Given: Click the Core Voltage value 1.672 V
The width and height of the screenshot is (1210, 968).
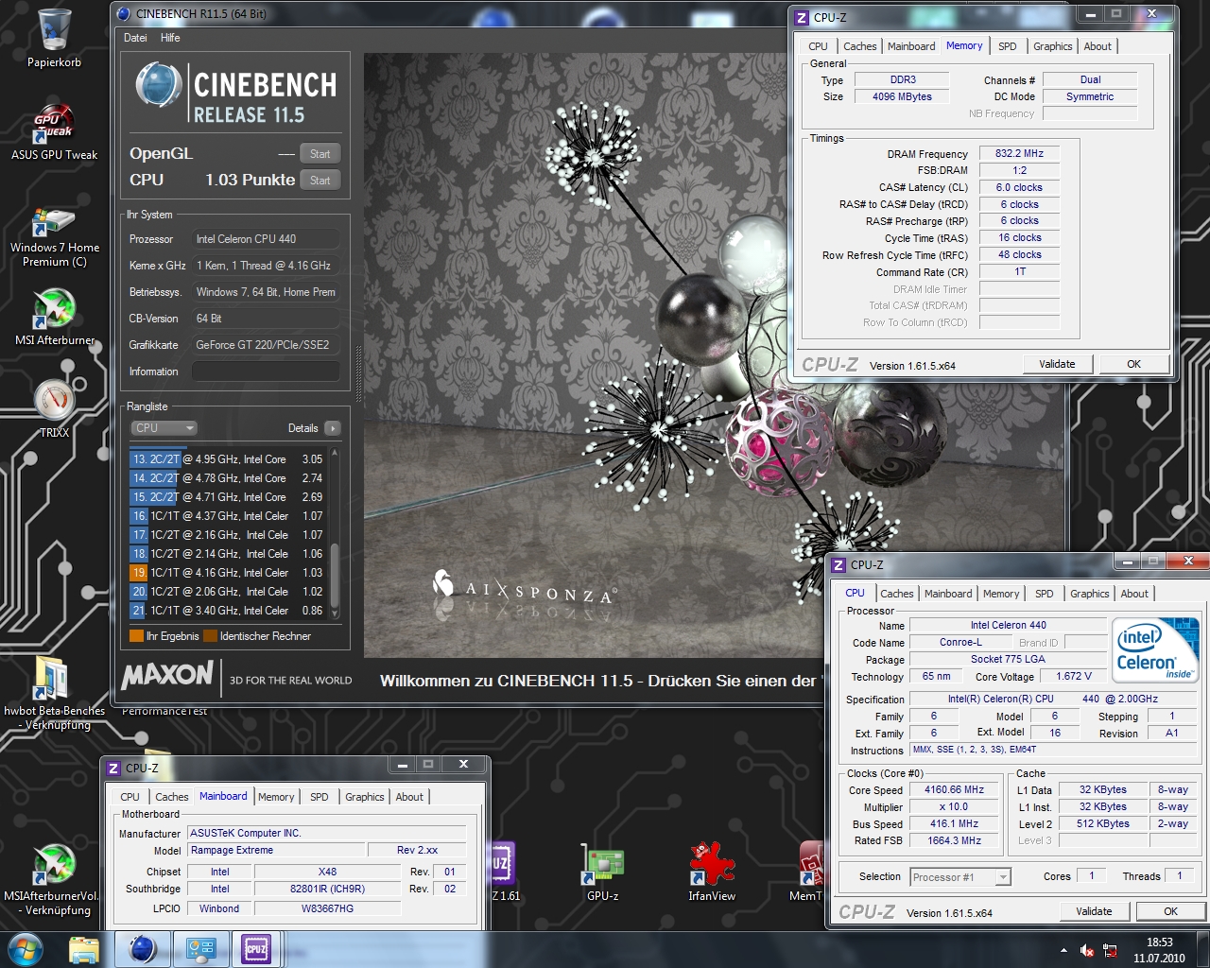Looking at the screenshot, I should tap(1073, 676).
